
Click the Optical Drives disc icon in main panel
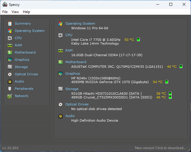[60, 105]
